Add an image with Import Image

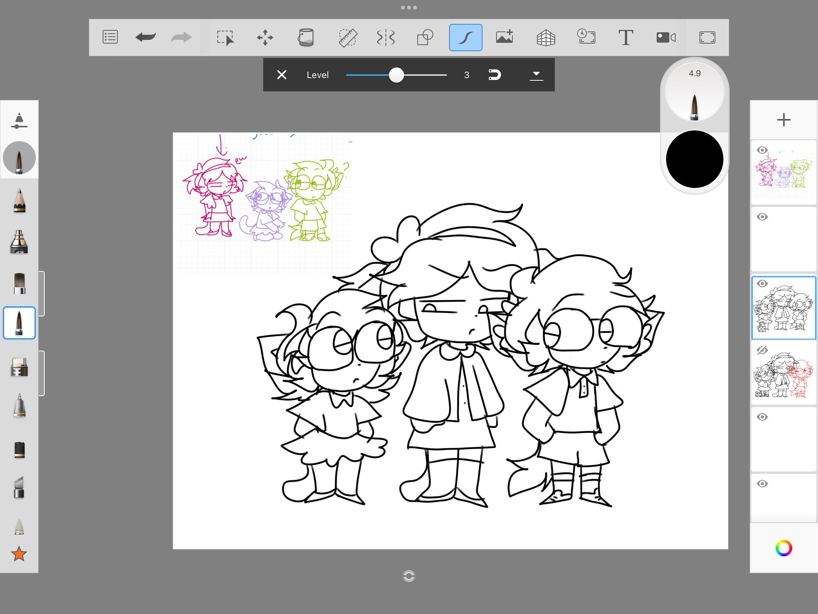[x=504, y=38]
